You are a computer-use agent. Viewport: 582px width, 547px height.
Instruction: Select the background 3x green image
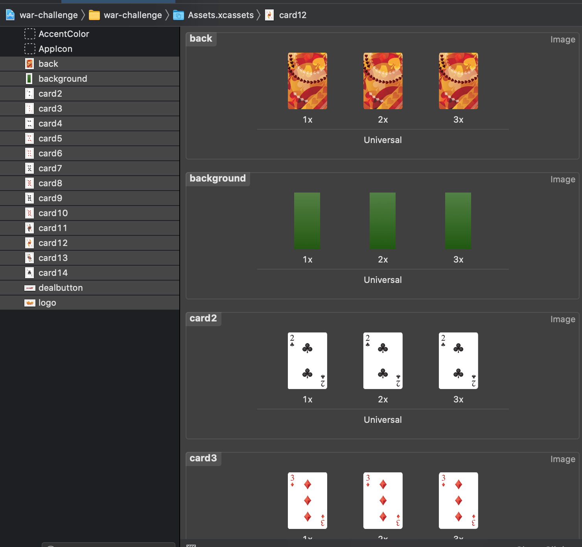458,221
